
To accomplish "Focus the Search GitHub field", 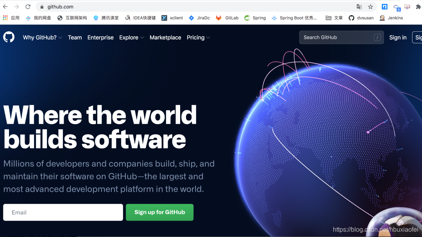I will coord(342,37).
